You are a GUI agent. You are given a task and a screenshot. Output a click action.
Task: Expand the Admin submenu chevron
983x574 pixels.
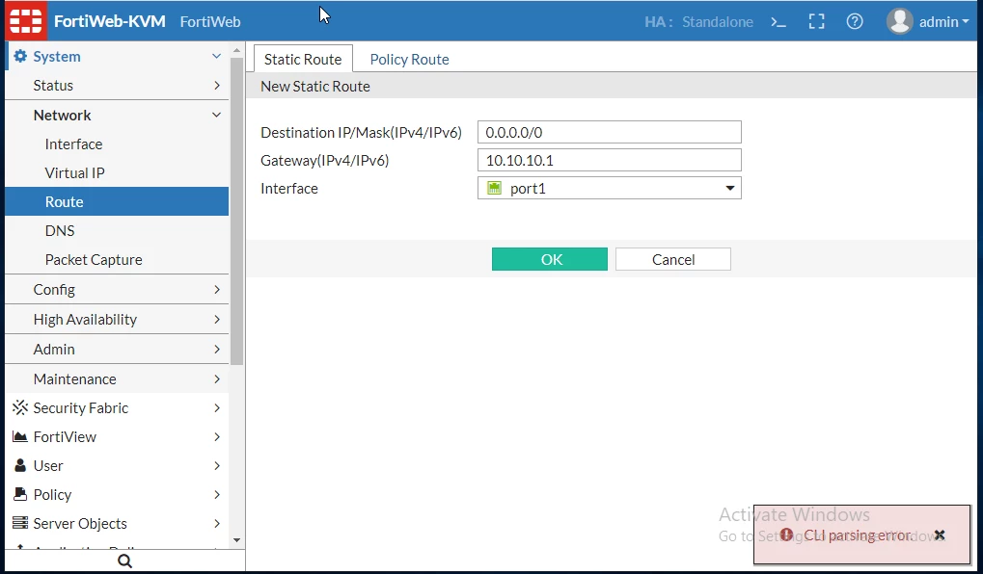point(217,350)
